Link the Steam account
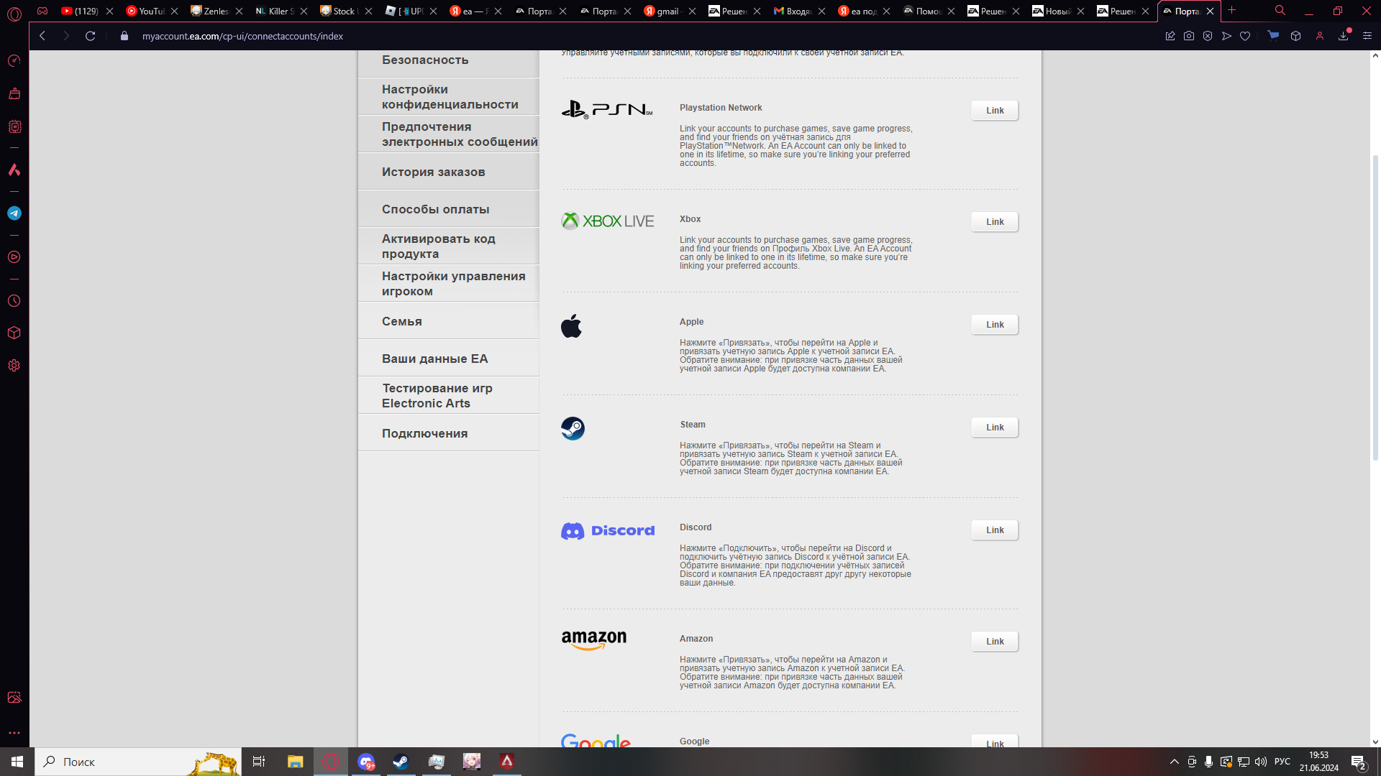 (995, 428)
